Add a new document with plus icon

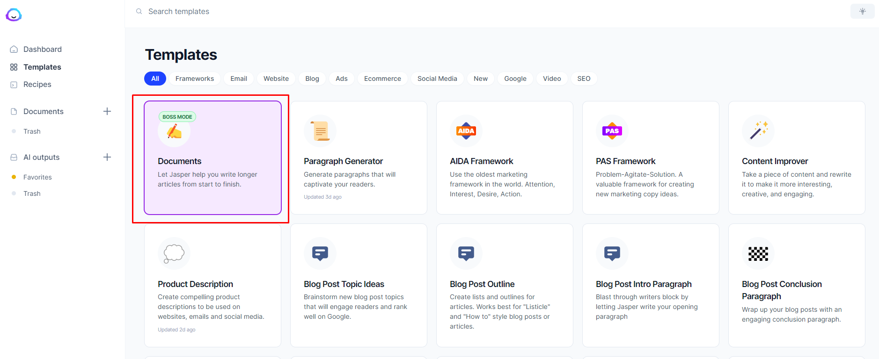107,111
